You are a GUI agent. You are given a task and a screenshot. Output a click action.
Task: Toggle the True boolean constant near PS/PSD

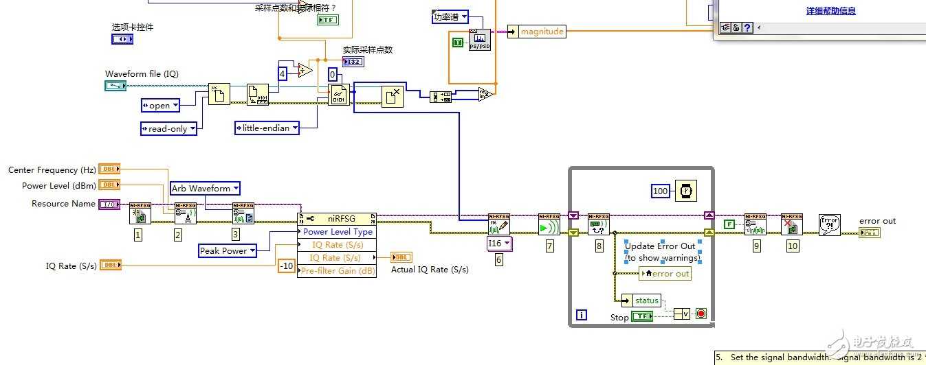point(458,43)
